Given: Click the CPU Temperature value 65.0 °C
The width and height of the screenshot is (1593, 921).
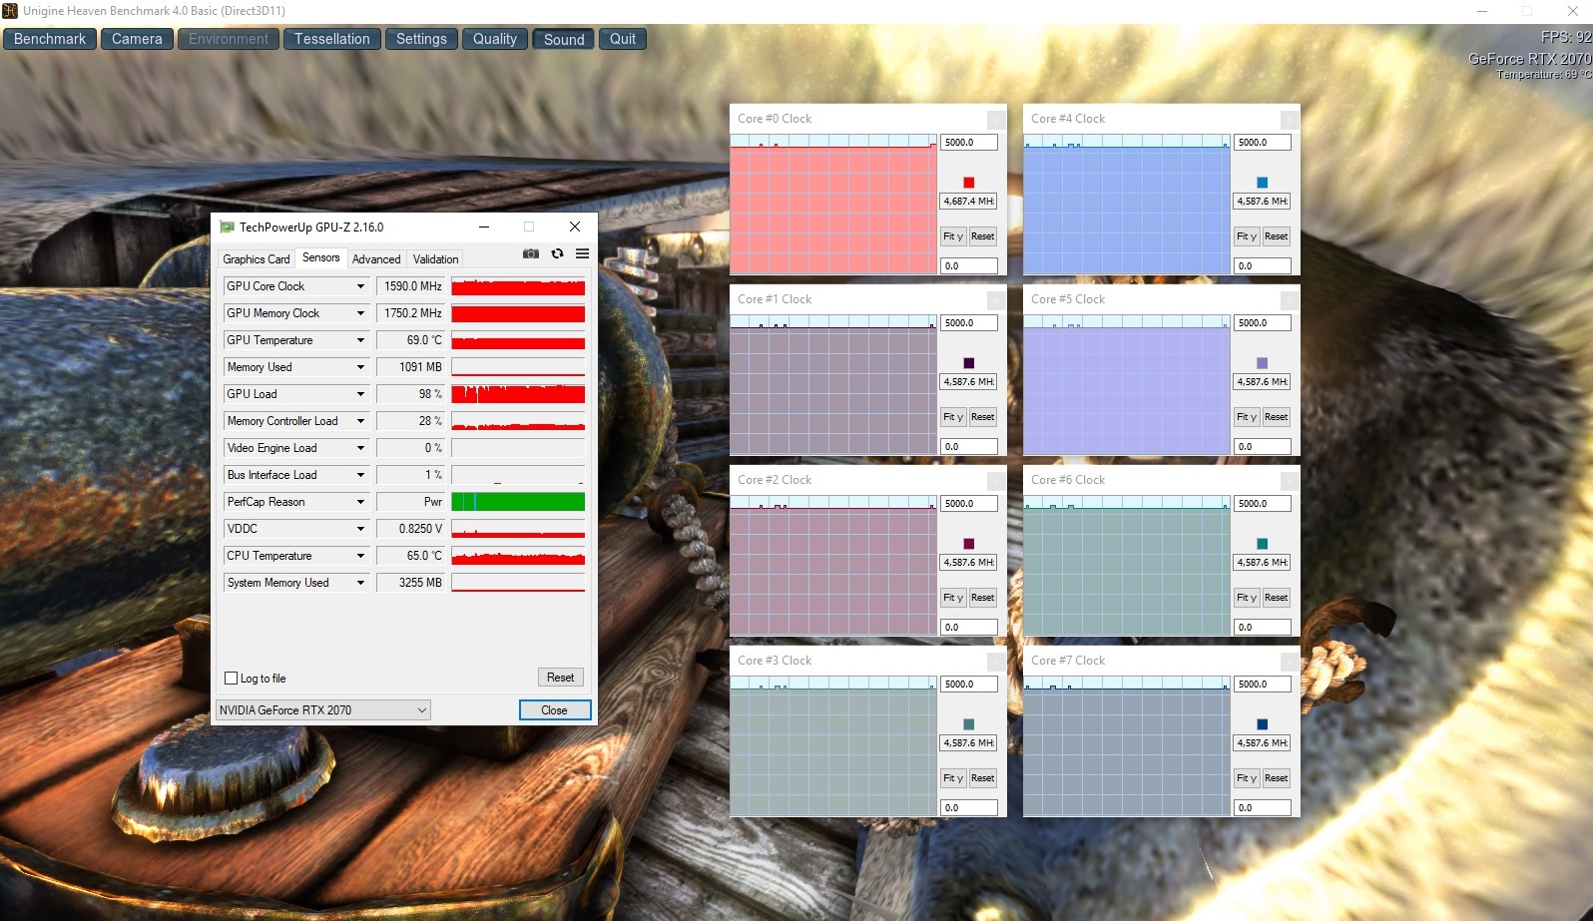Looking at the screenshot, I should click(410, 556).
